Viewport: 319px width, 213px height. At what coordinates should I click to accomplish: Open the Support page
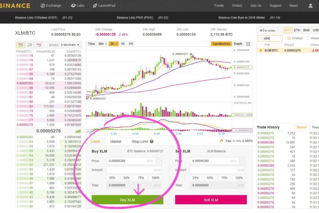click(275, 6)
